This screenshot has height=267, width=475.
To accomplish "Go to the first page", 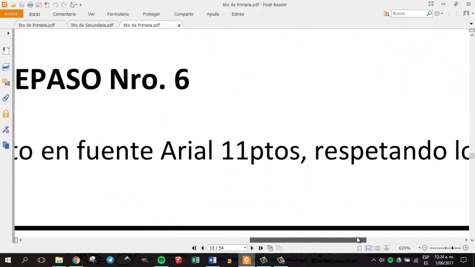I will tap(194, 248).
